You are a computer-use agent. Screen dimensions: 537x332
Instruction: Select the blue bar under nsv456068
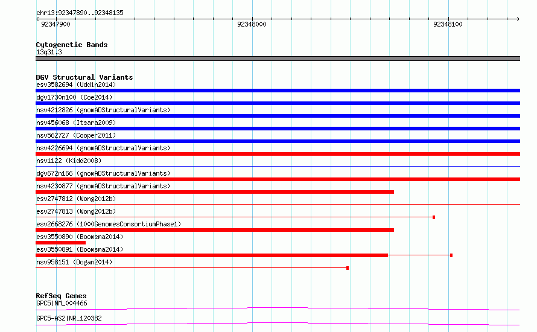click(x=278, y=129)
